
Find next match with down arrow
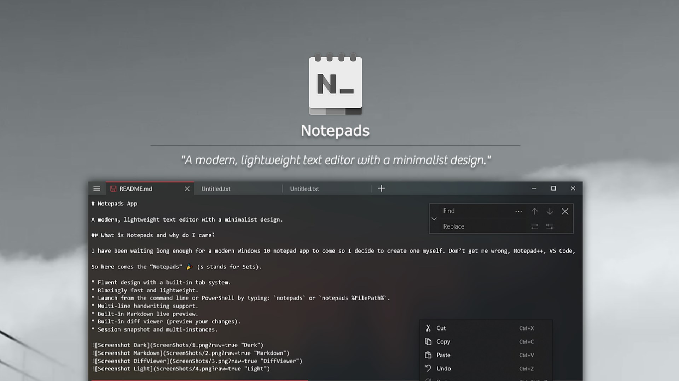point(550,211)
